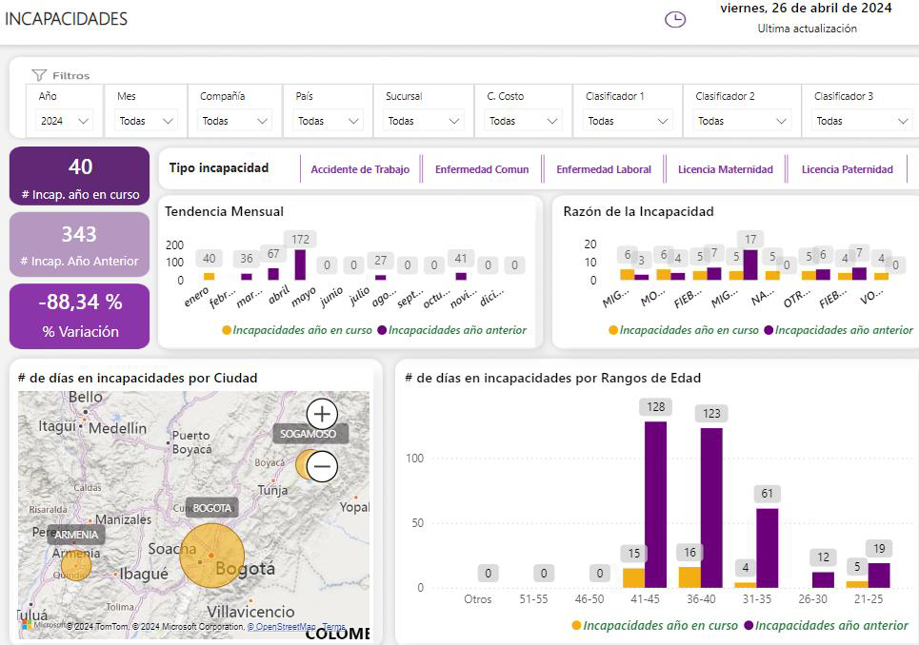Open the OpenStreetMap link on the map
This screenshot has width=919, height=645.
point(281,626)
